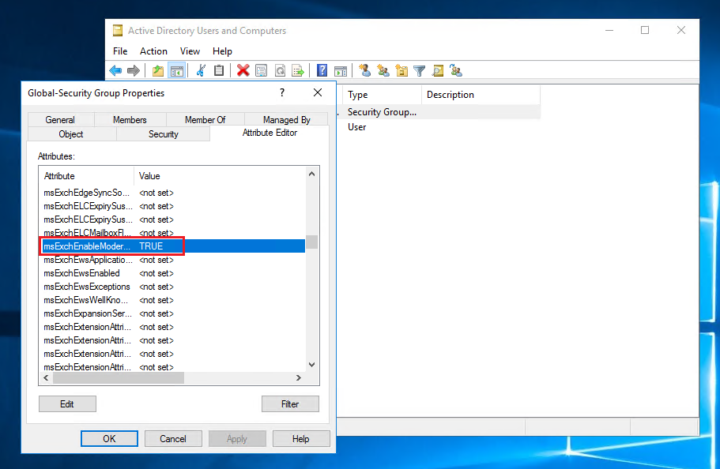Switch to the Member Of tab
This screenshot has height=469, width=720.
pyautogui.click(x=205, y=119)
